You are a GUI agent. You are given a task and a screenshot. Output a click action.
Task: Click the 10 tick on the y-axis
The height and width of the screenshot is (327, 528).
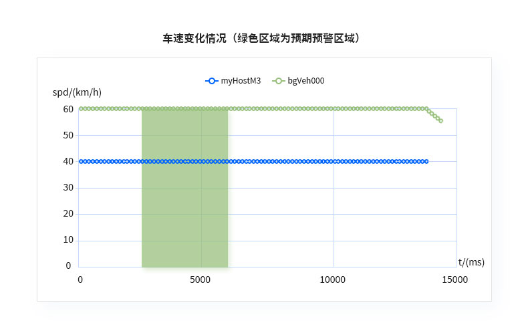pyautogui.click(x=68, y=240)
